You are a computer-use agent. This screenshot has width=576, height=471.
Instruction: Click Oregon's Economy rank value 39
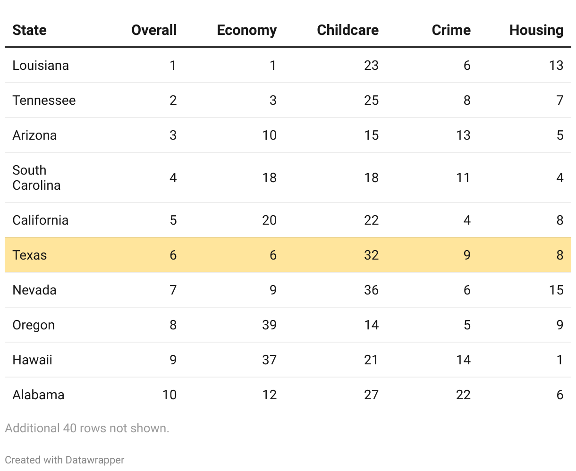point(269,325)
